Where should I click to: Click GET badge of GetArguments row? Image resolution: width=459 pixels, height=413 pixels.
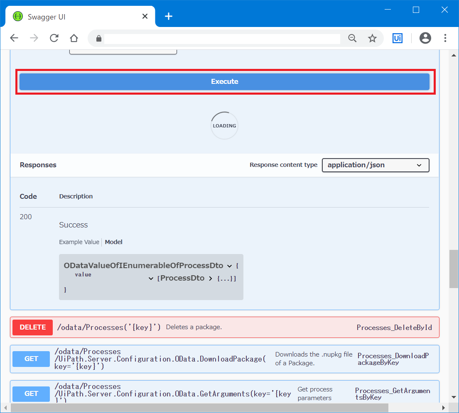pyautogui.click(x=31, y=393)
